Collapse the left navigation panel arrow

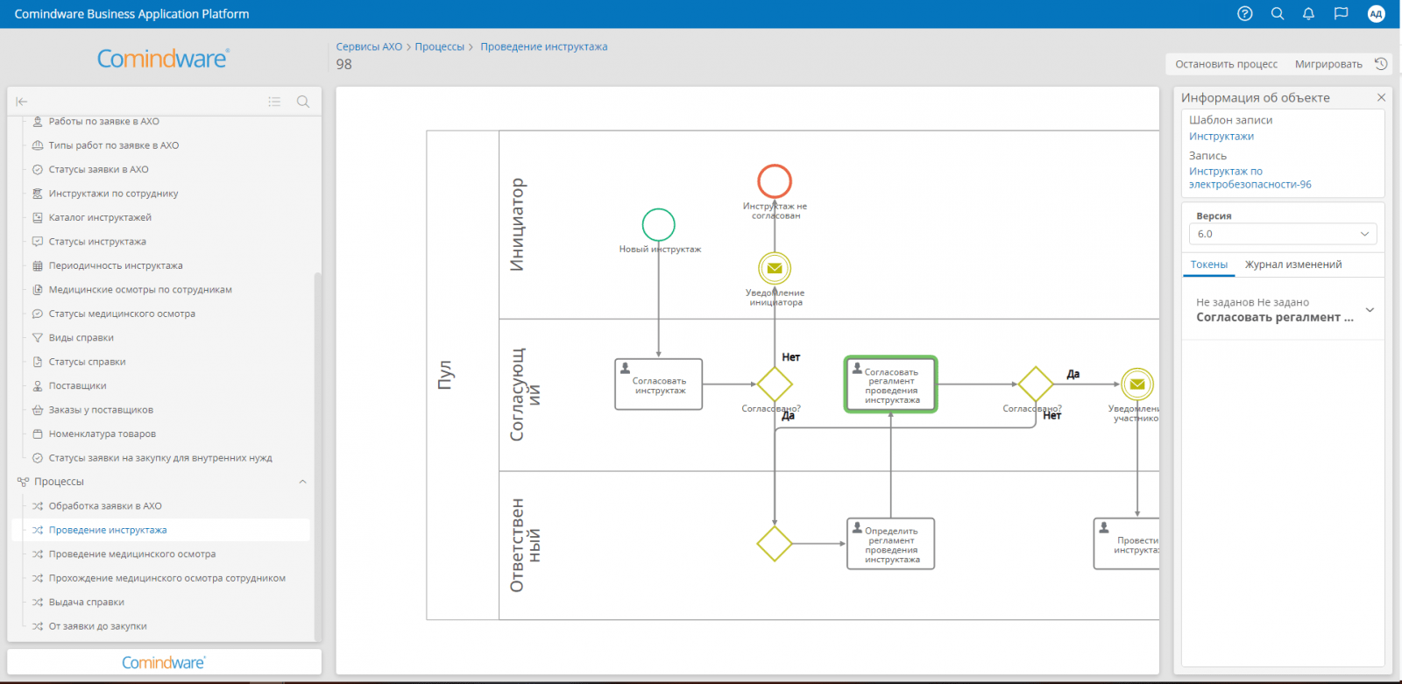click(x=22, y=102)
